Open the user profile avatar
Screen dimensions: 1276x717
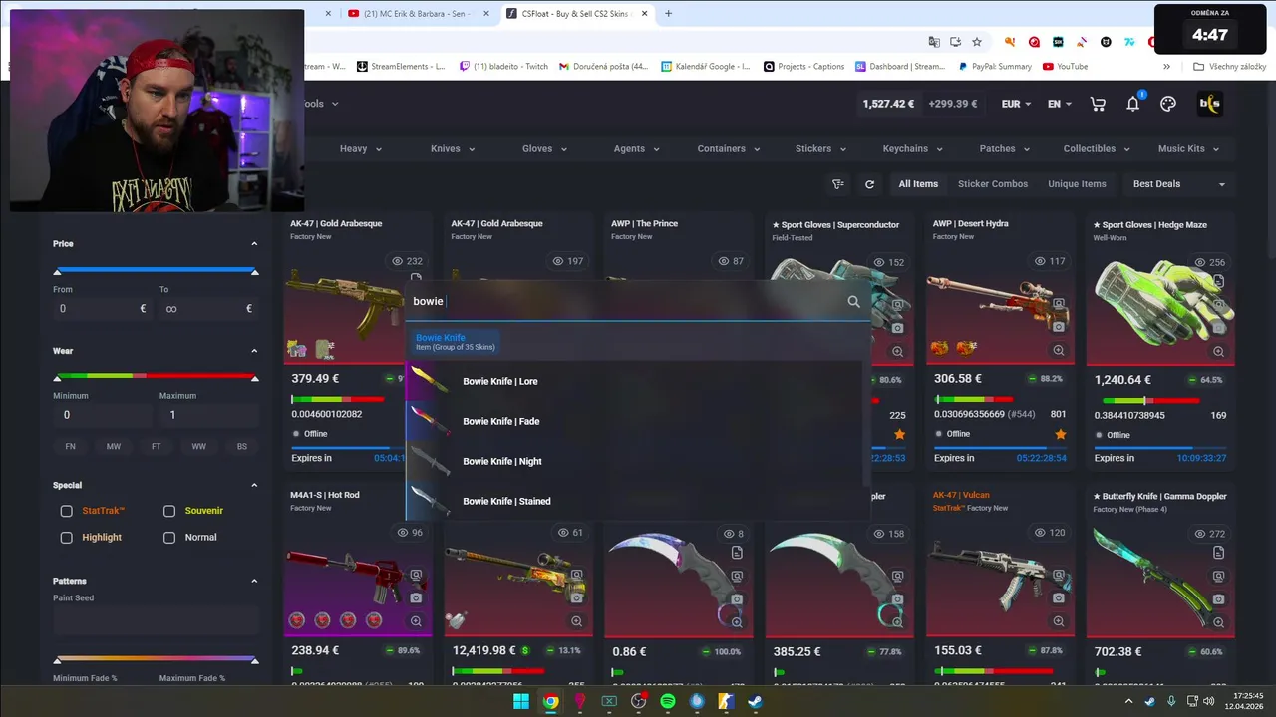(x=1209, y=104)
